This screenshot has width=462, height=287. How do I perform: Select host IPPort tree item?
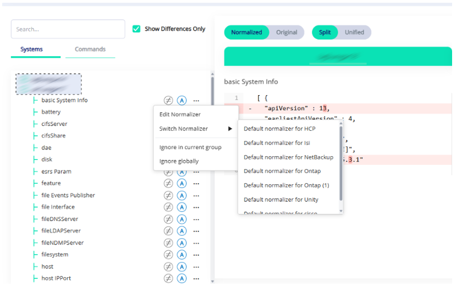56,278
